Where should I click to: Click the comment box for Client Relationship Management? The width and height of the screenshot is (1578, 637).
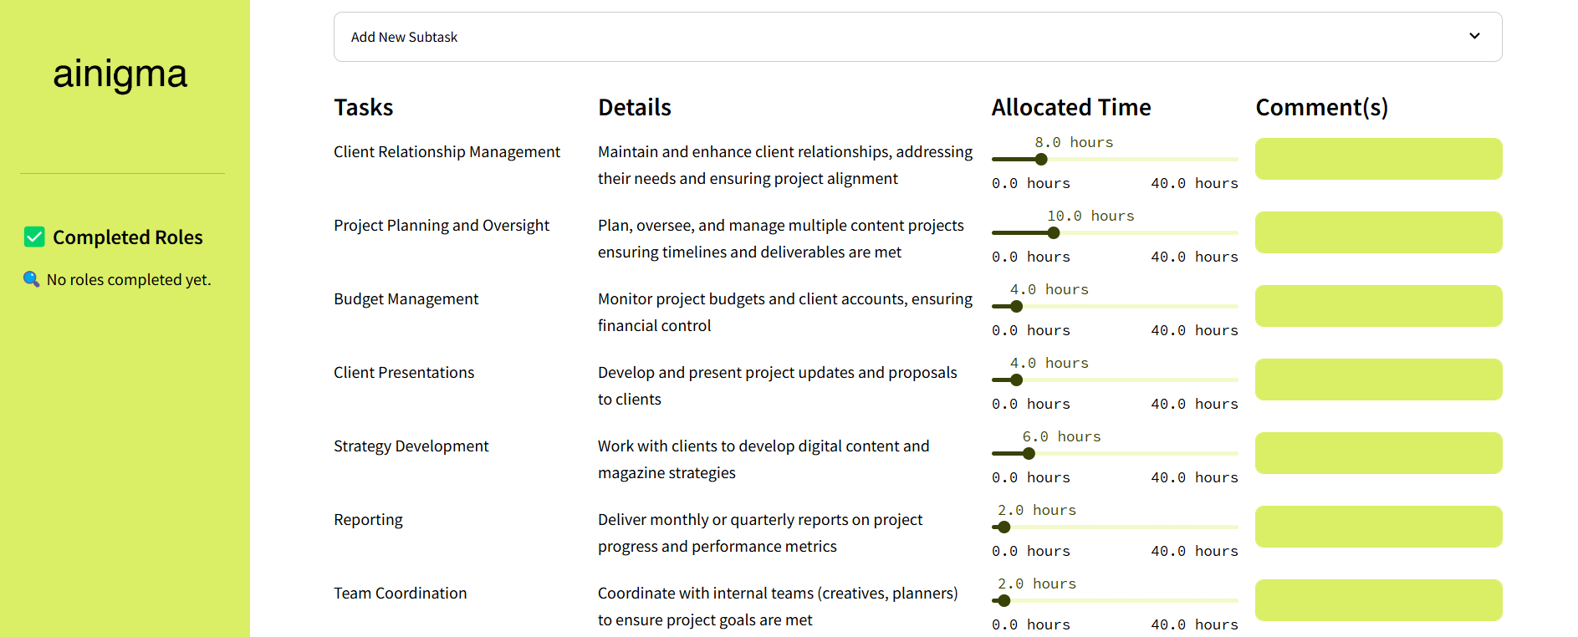click(x=1378, y=159)
